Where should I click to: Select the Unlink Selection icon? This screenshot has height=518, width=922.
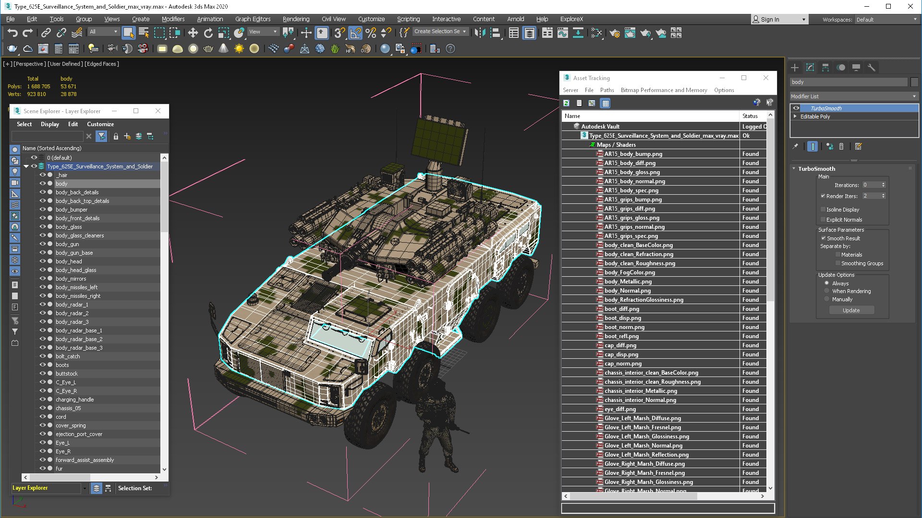61,33
